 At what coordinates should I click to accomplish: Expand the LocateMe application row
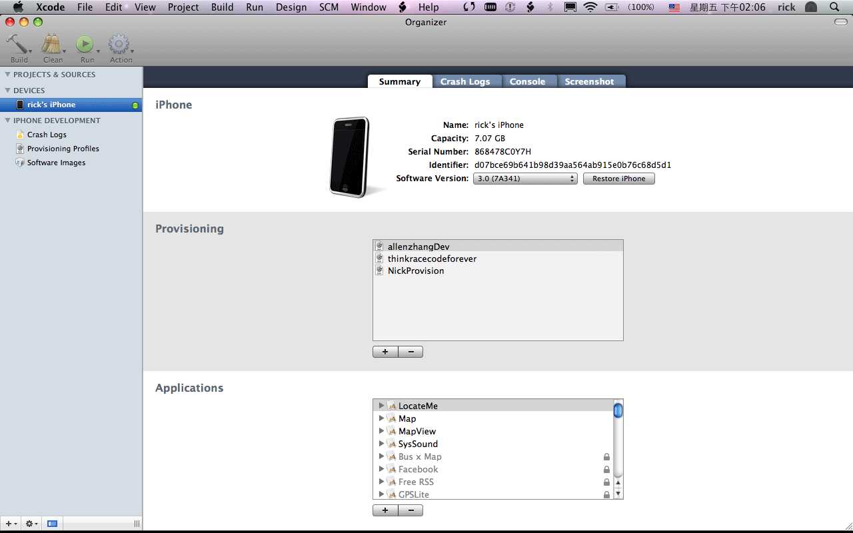[x=381, y=406]
